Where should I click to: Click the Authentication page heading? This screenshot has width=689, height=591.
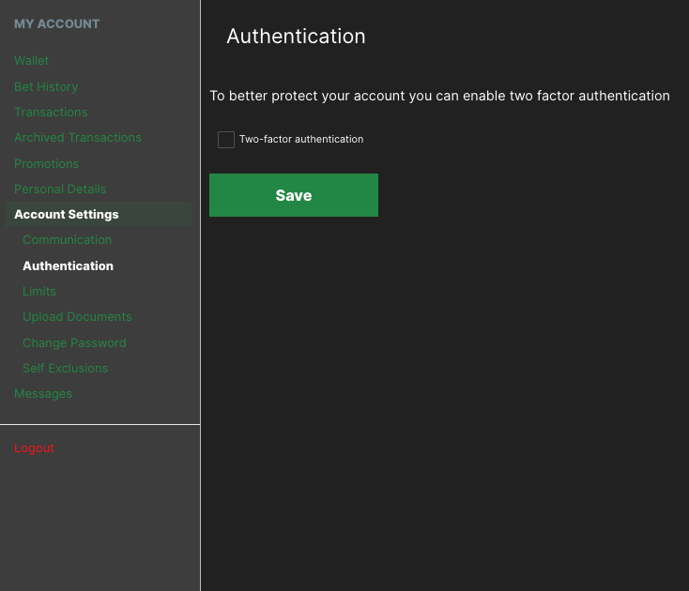pyautogui.click(x=296, y=37)
